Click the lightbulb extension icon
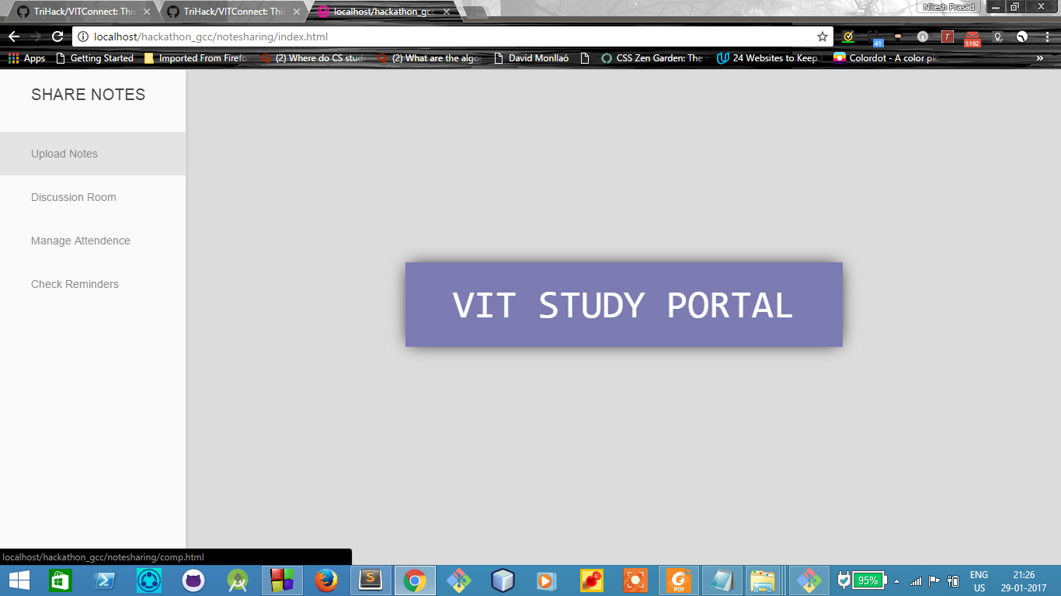This screenshot has width=1061, height=596. pos(998,36)
